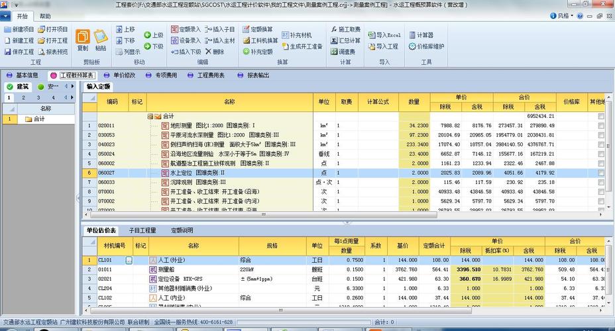
Task: Select numbered tab 3 in left panel
Action: [38, 97]
